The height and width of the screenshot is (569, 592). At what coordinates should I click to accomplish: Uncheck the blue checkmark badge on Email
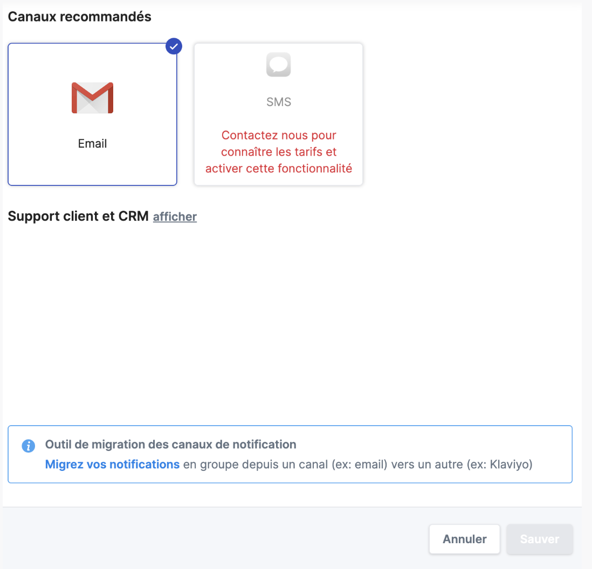pyautogui.click(x=173, y=47)
